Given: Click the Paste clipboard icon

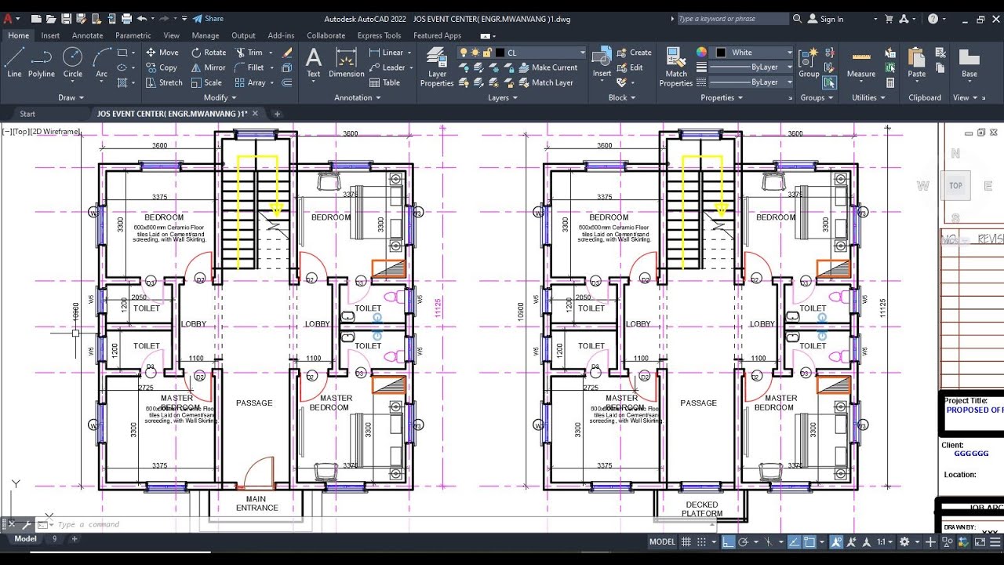Looking at the screenshot, I should click(916, 63).
